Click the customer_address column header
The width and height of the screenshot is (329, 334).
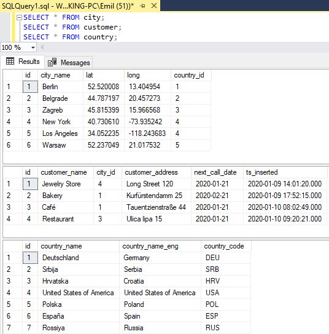click(157, 172)
